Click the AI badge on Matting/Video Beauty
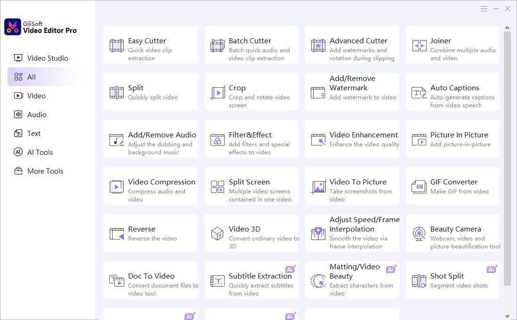 tap(391, 269)
